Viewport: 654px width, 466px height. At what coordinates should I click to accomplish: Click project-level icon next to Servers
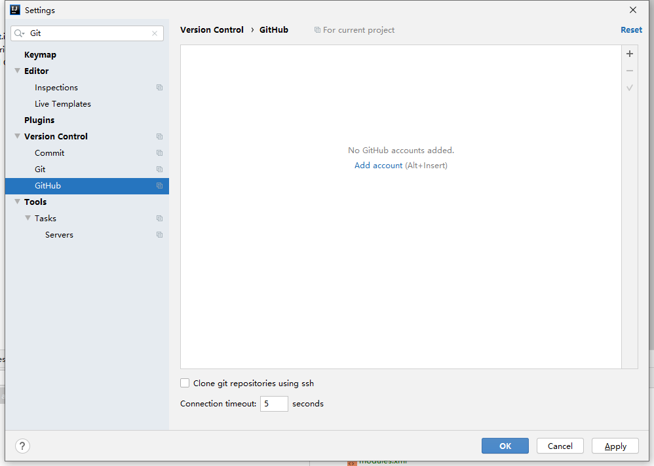[159, 235]
